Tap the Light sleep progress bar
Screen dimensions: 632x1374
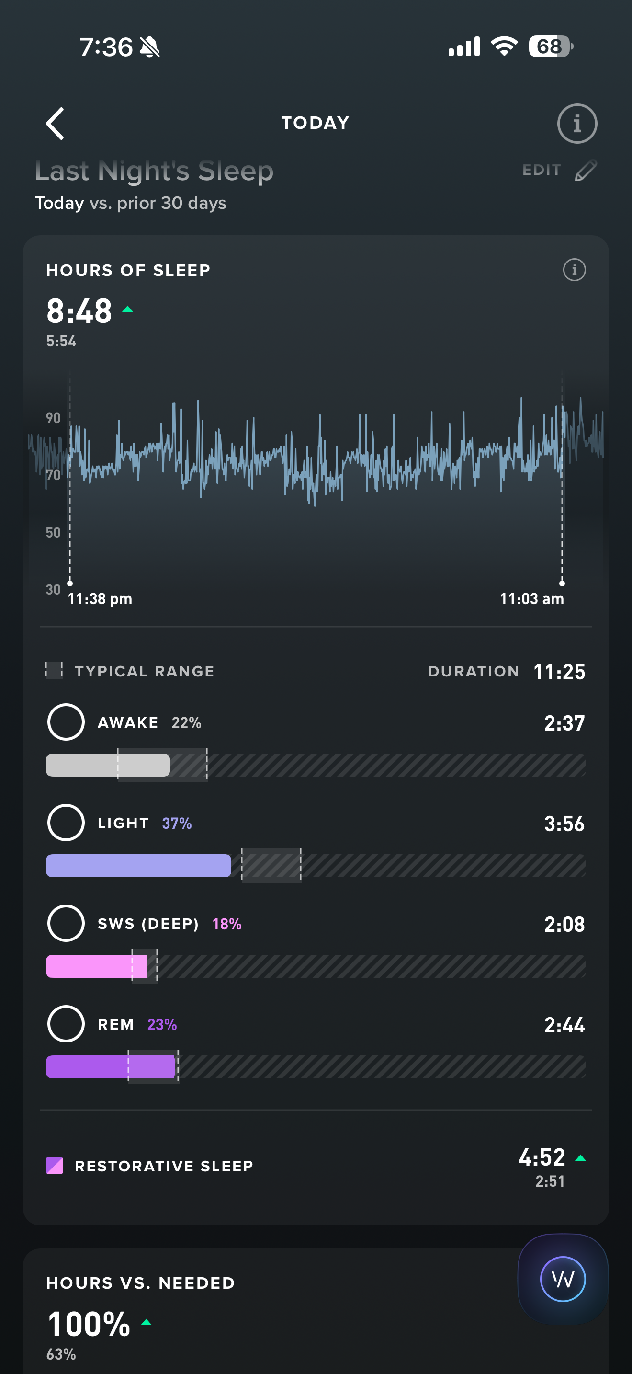138,866
